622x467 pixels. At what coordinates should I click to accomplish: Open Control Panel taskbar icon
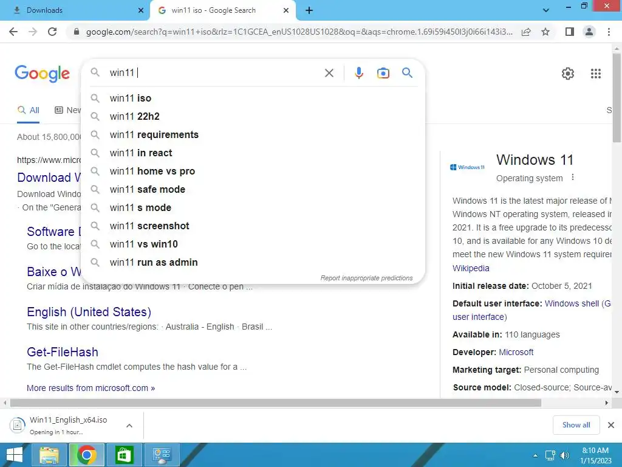(162, 455)
